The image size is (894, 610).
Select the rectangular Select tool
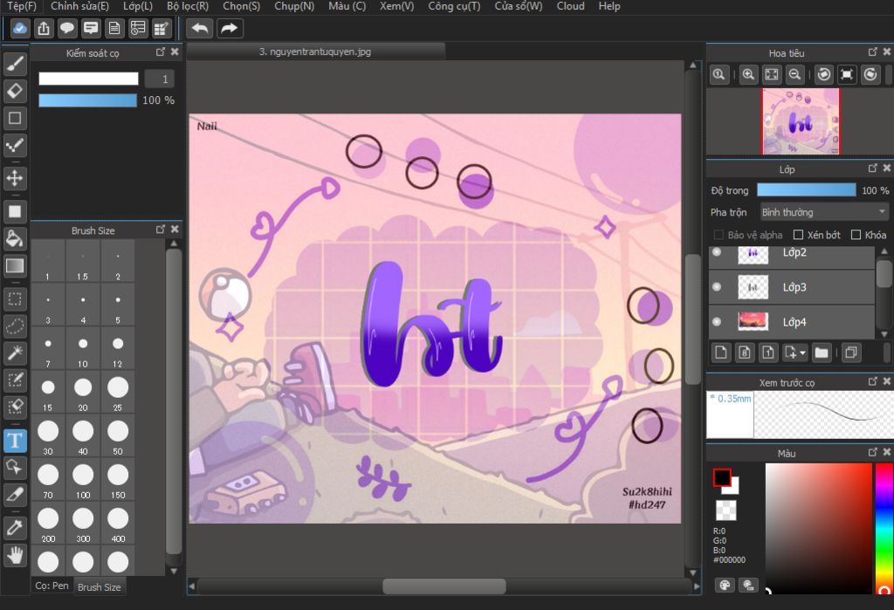(15, 299)
